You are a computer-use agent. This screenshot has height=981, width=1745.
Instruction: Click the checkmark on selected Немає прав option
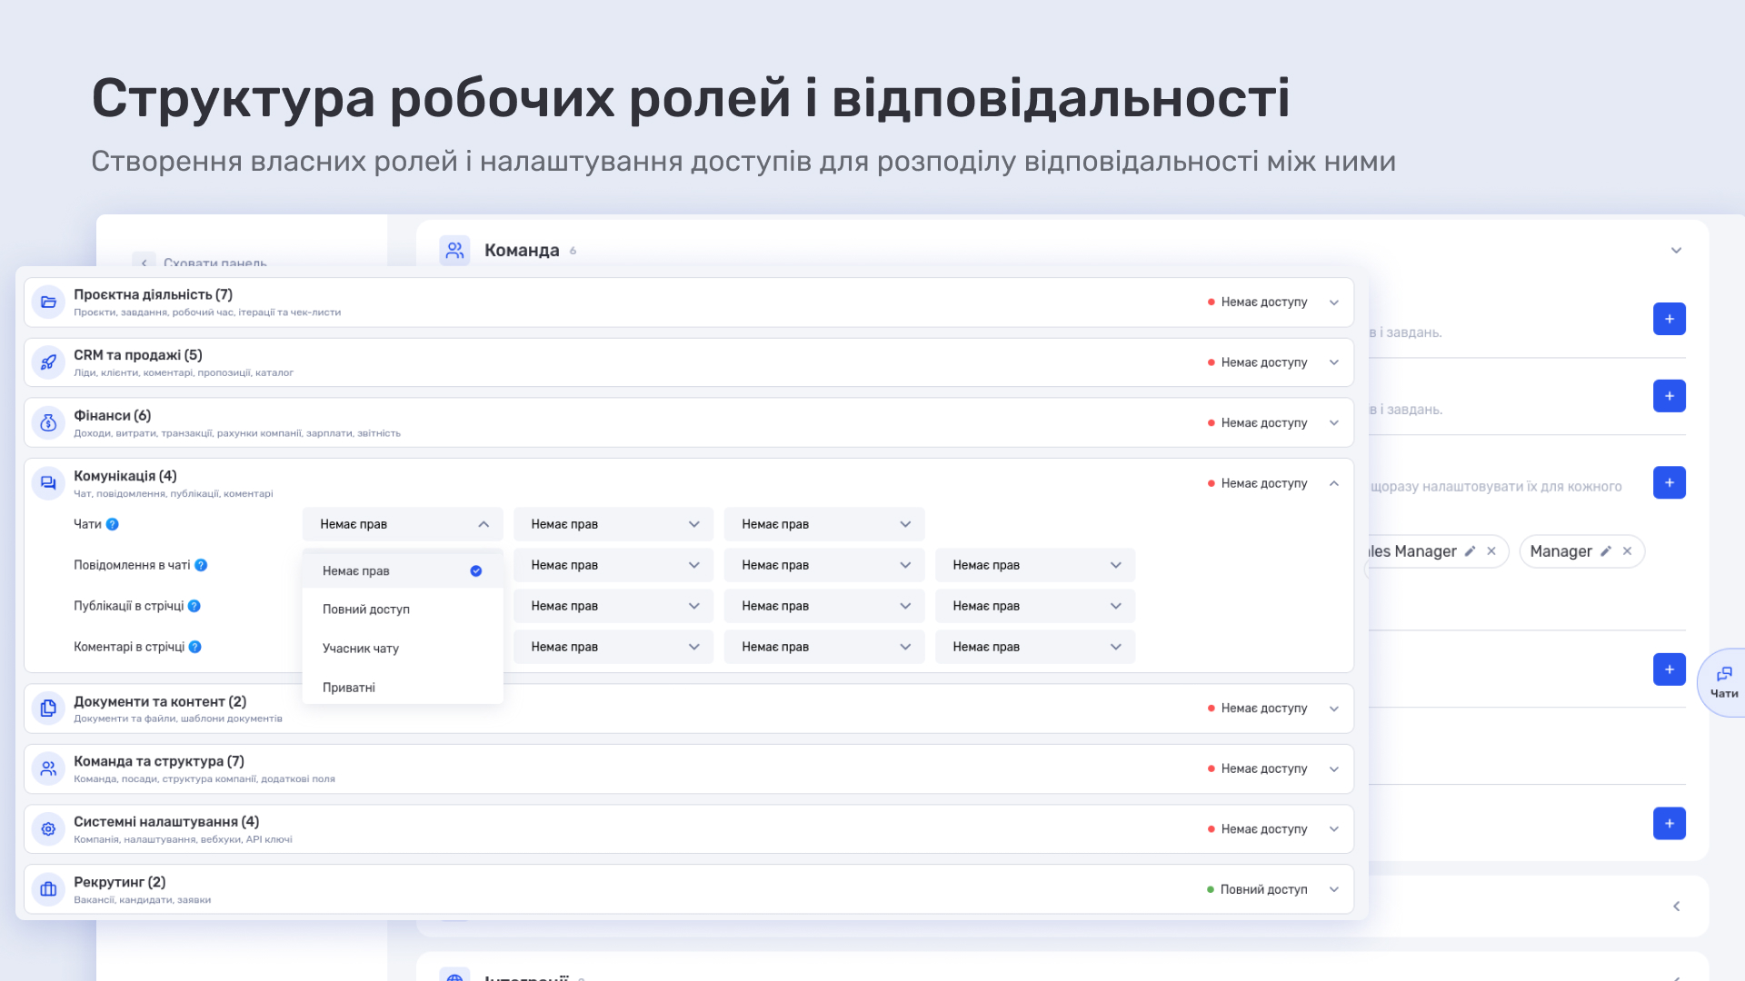pyautogui.click(x=475, y=570)
